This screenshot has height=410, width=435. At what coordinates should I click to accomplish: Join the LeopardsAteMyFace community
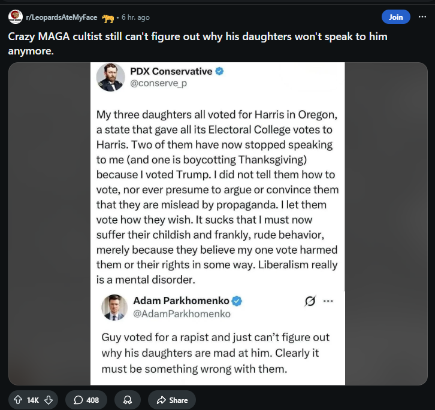[x=395, y=17]
